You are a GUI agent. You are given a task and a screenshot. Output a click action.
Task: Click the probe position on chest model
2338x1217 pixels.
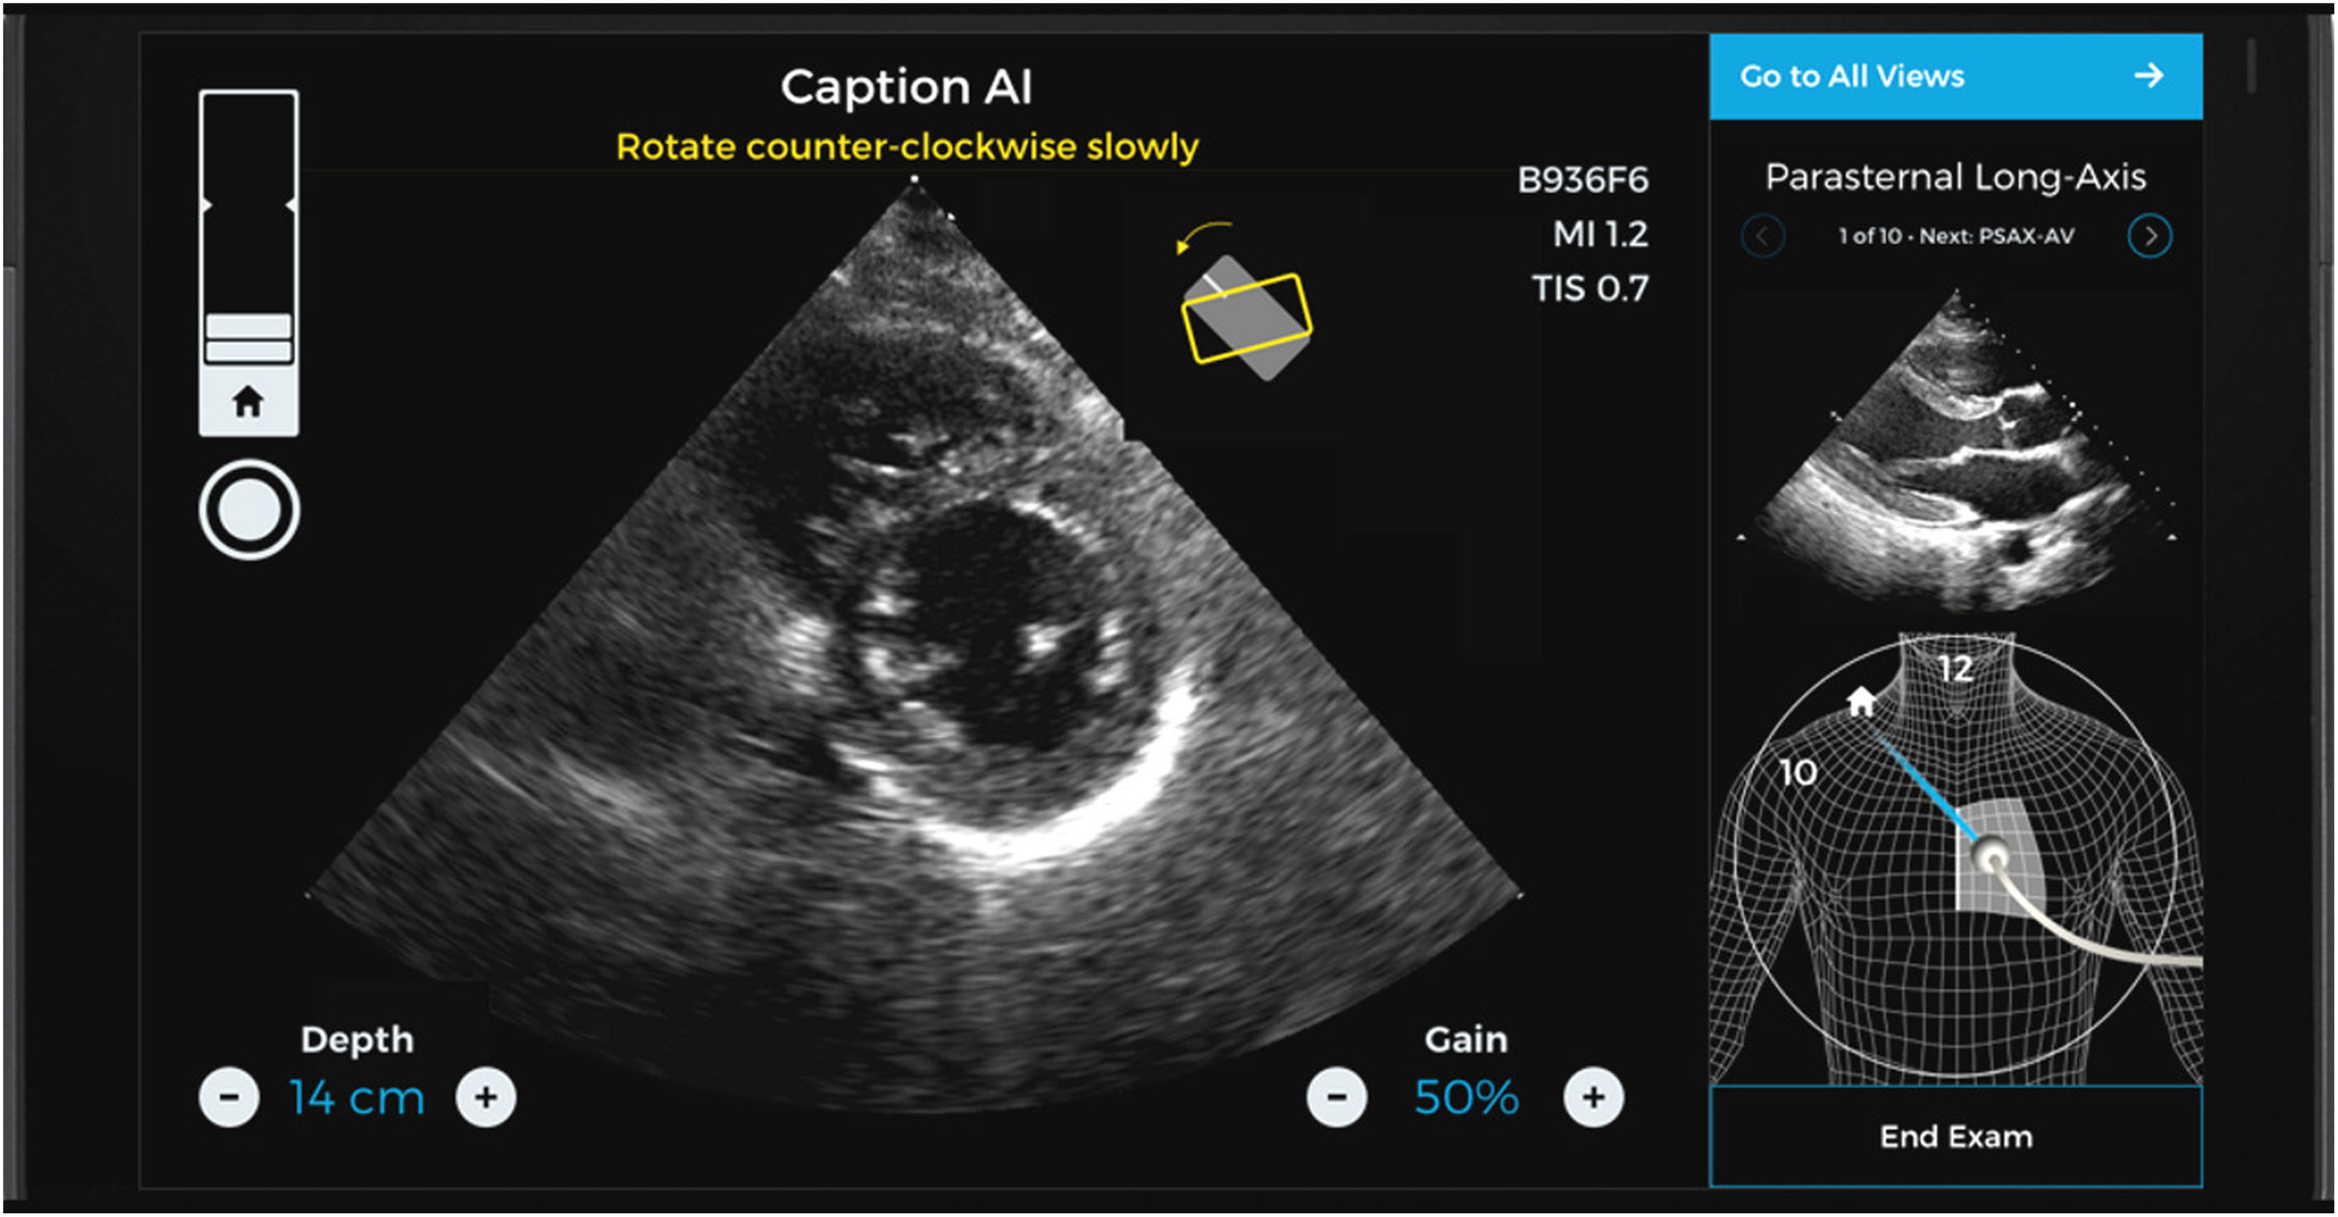1992,856
